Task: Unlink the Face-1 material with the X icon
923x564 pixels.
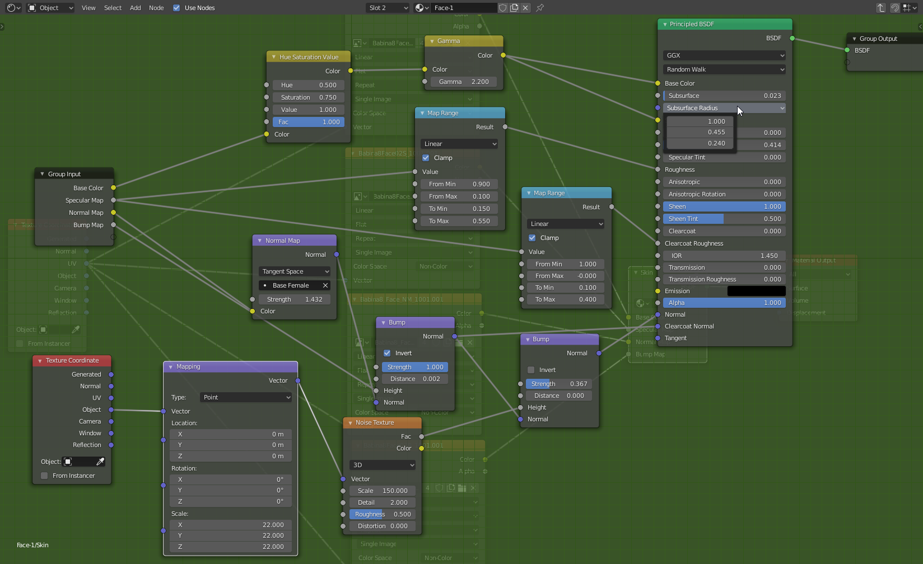Action: [525, 8]
